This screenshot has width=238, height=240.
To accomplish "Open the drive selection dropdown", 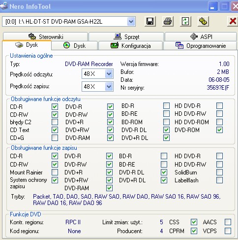I will coord(131,22).
